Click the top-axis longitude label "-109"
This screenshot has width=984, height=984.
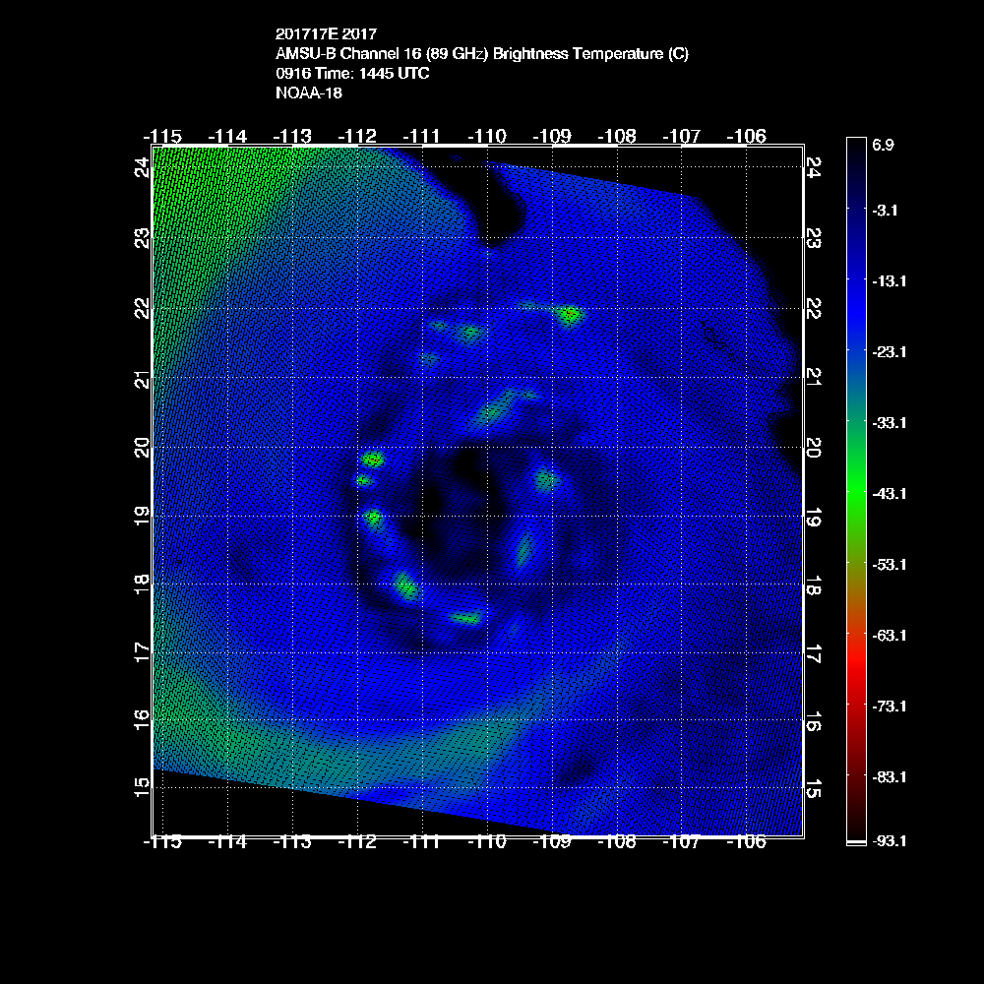(552, 136)
